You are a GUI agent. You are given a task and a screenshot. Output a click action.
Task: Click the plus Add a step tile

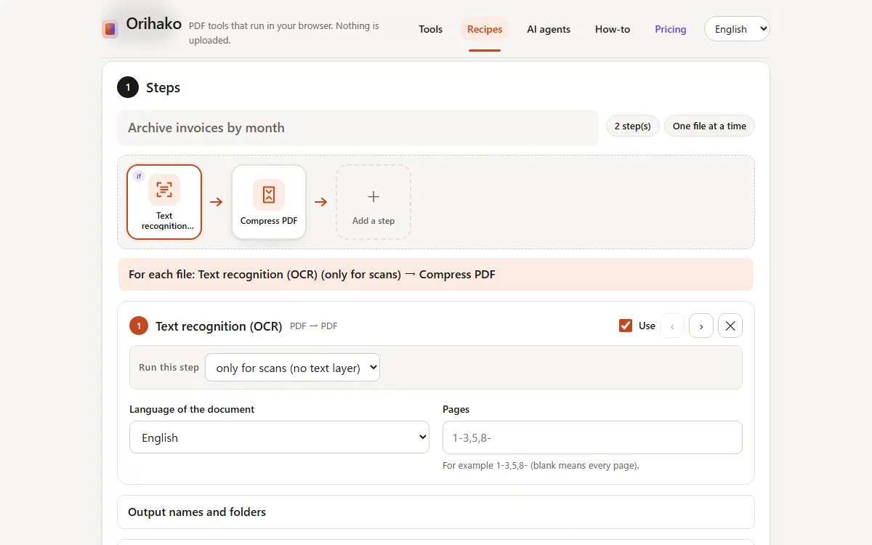pos(374,202)
